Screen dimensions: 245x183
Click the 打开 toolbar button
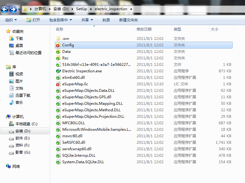33,20
